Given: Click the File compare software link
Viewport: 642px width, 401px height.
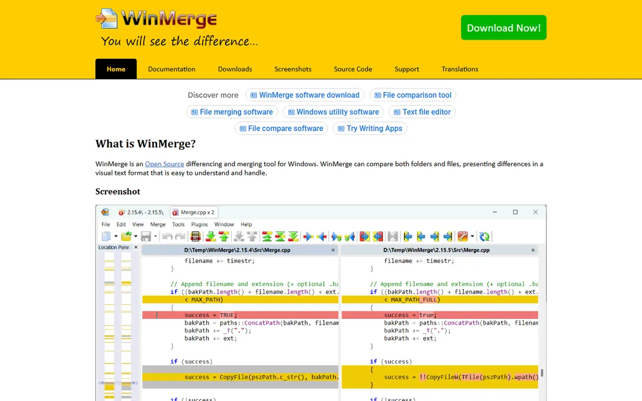Looking at the screenshot, I should pos(281,128).
